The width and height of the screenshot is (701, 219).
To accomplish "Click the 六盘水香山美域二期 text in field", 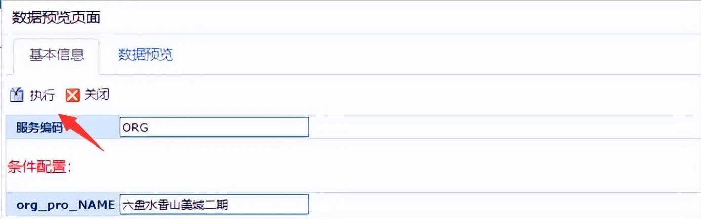I will pos(175,205).
